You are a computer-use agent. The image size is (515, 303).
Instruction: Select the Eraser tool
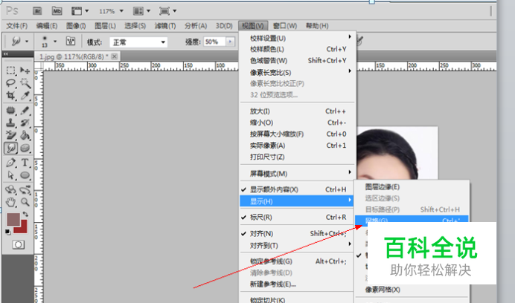click(x=10, y=135)
